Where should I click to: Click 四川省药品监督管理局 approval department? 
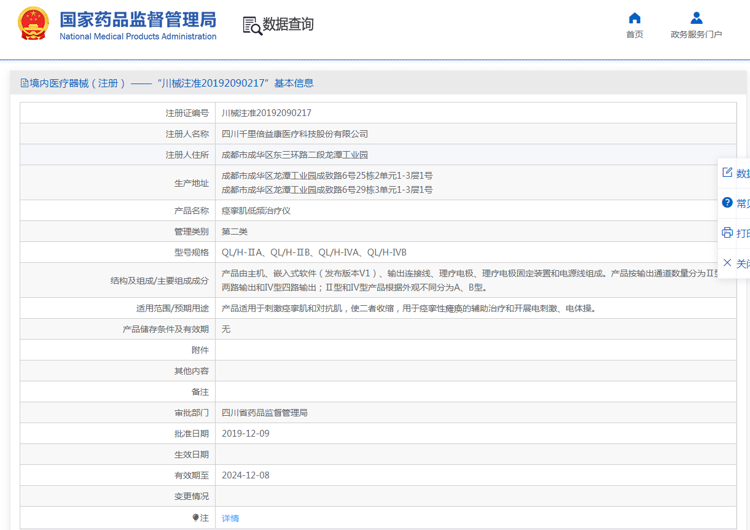tap(265, 413)
